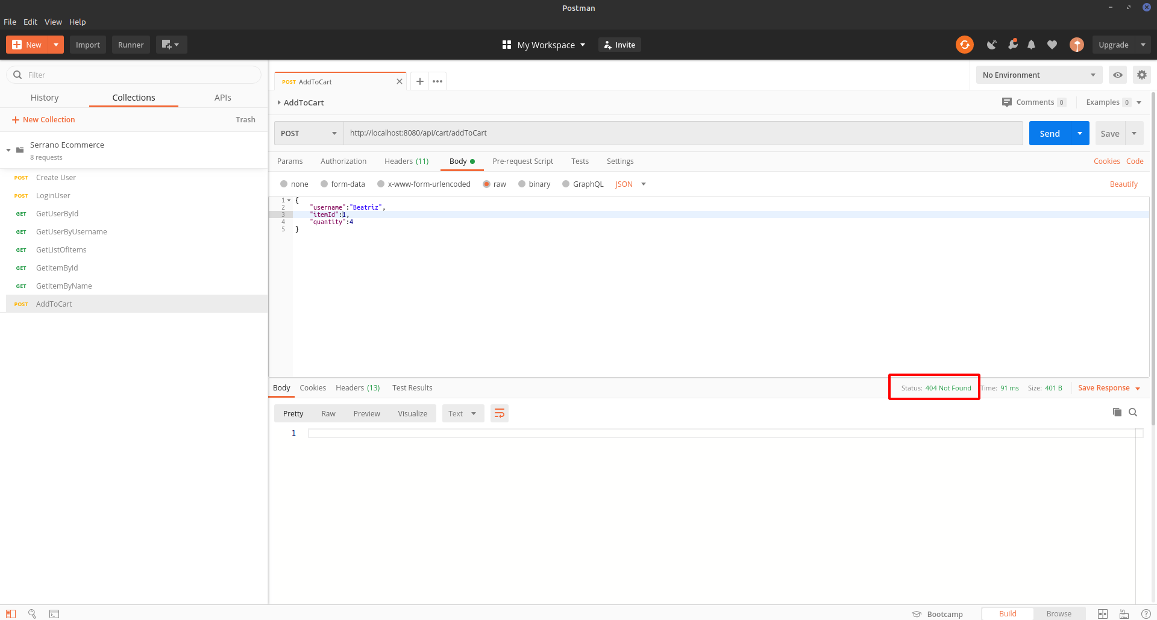Click the Invite button
This screenshot has width=1157, height=620.
(x=619, y=45)
